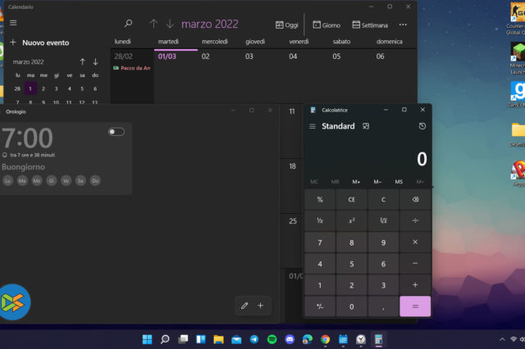The height and width of the screenshot is (349, 525).
Task: Select day 1 in the mini calendar
Action: pos(30,88)
